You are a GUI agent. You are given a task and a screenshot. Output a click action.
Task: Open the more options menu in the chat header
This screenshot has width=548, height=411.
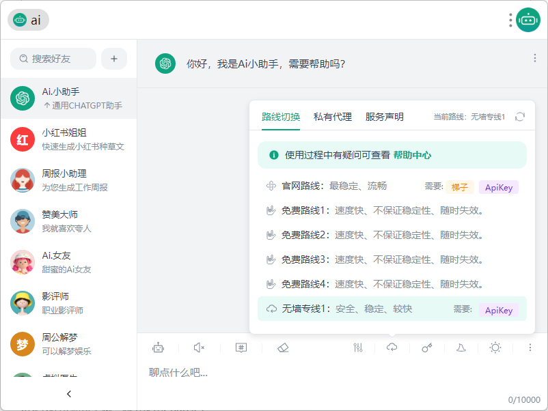coord(535,59)
